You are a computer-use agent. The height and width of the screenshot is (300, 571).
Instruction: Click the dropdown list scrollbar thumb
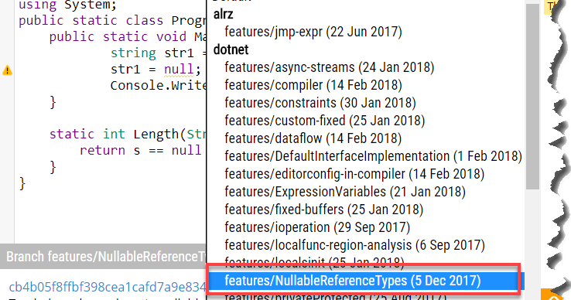[x=533, y=96]
